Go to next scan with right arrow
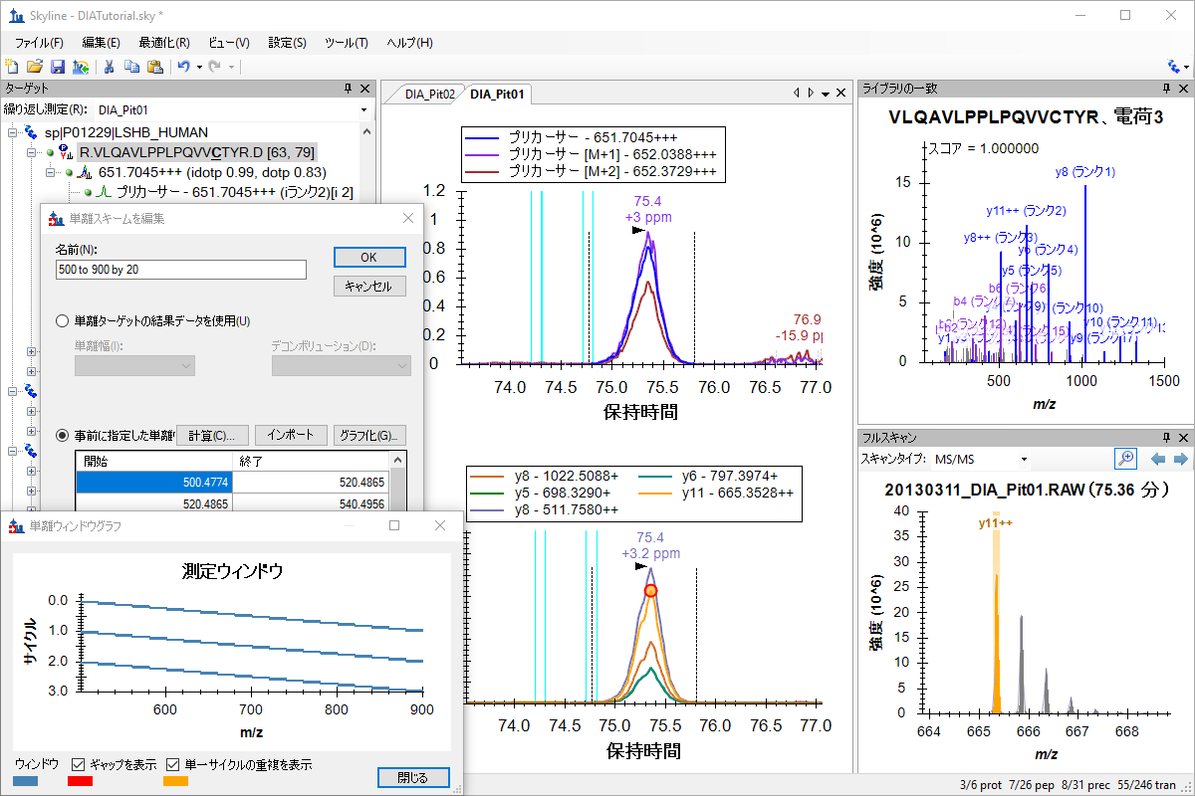 [1180, 459]
